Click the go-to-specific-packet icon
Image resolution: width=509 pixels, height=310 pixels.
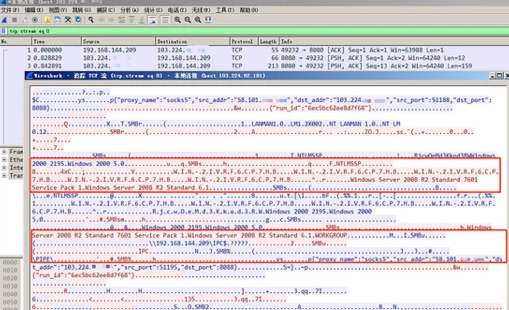tap(122, 20)
